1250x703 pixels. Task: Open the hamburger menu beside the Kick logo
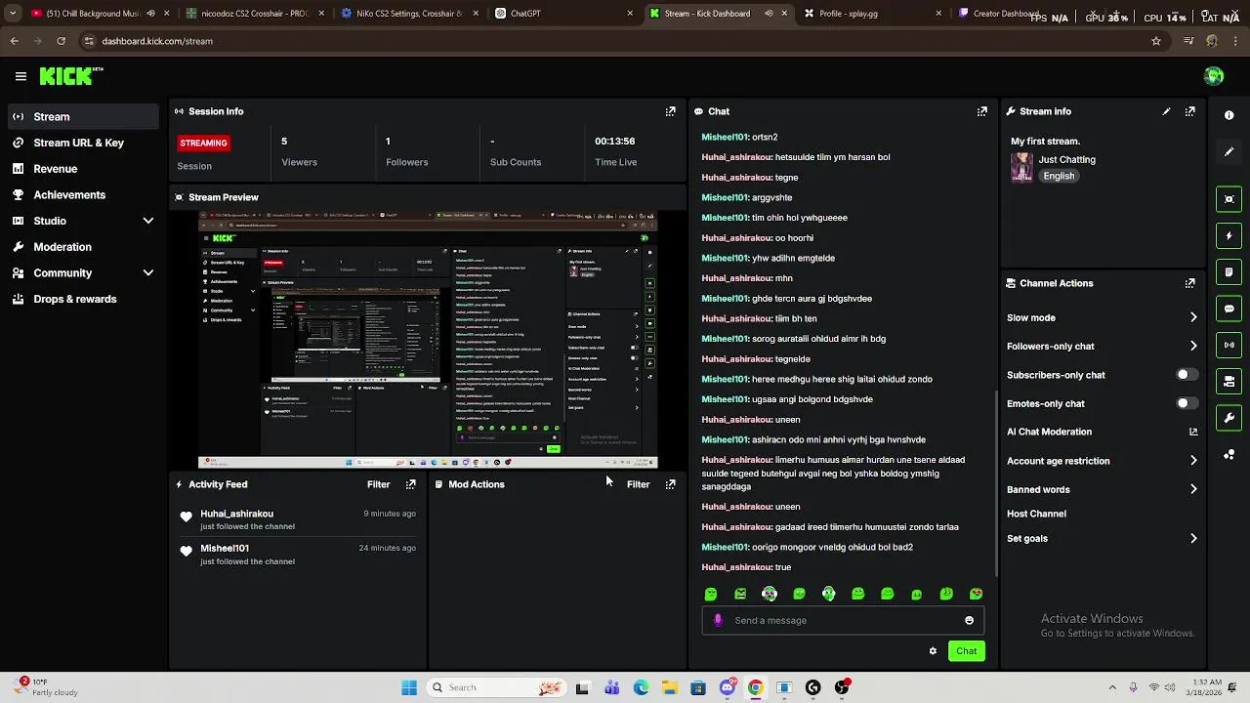coord(21,76)
